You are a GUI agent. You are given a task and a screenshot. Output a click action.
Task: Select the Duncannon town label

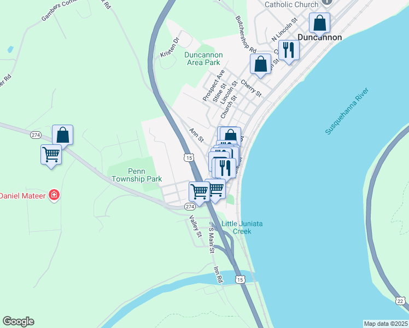click(x=319, y=37)
